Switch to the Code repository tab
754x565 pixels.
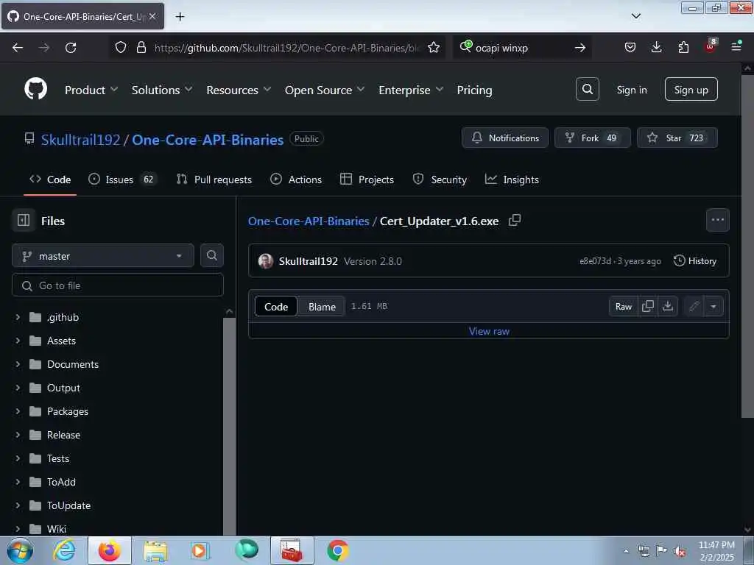pyautogui.click(x=50, y=180)
